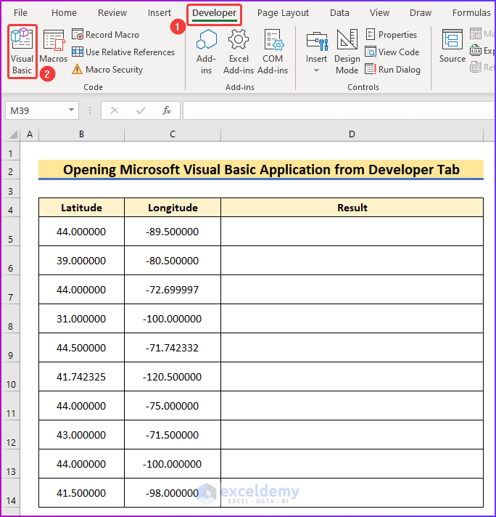This screenshot has width=496, height=517.
Task: Open the ribbon's Insert tab
Action: pyautogui.click(x=159, y=13)
